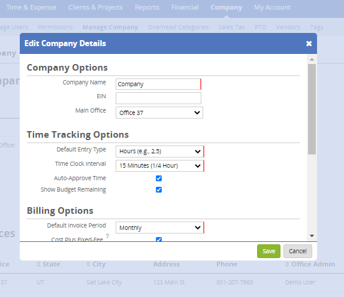
Task: Click the Cost Plus Fixed-Fee help icon
Action: [107, 236]
